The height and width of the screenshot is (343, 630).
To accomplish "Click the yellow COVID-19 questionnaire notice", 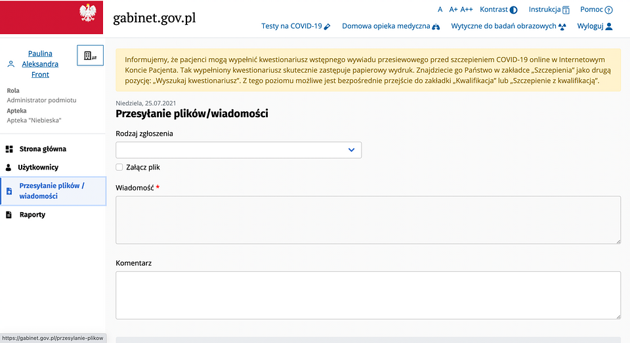I will [368, 70].
